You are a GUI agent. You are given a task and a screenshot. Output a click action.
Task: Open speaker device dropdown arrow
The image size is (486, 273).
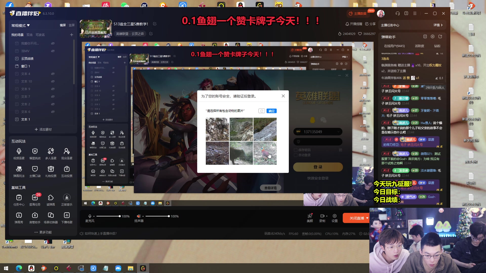pyautogui.click(x=143, y=216)
